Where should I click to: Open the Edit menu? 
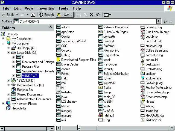(17, 8)
